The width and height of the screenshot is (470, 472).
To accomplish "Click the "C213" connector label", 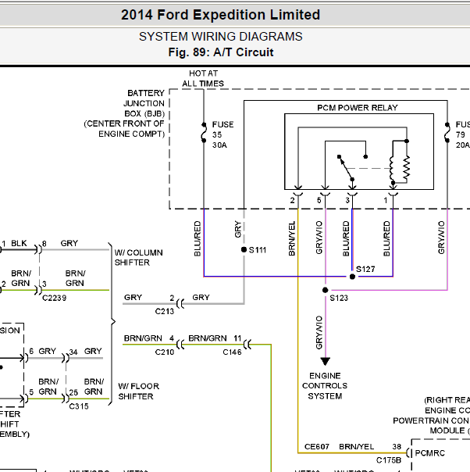I will [165, 311].
